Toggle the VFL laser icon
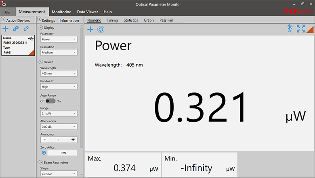Screen dimensions: 315x178 (290, 29)
